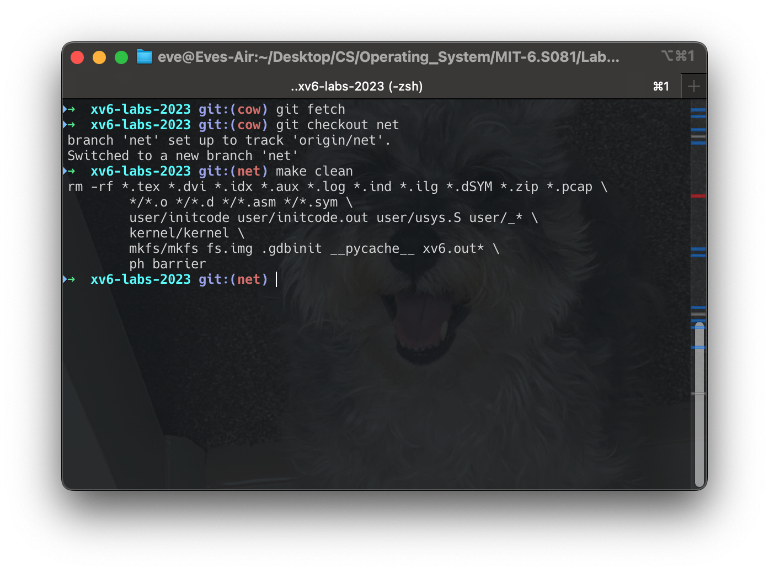The width and height of the screenshot is (769, 572).
Task: Click the ⌘1 badge on the active tab
Action: [x=660, y=86]
